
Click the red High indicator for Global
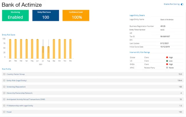(167, 57)
